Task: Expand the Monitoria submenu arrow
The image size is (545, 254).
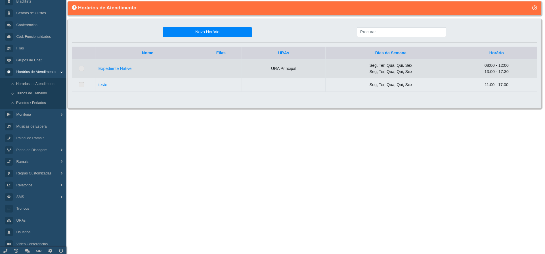Action: pyautogui.click(x=62, y=114)
